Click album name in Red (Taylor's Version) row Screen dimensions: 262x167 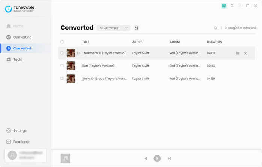point(185,66)
